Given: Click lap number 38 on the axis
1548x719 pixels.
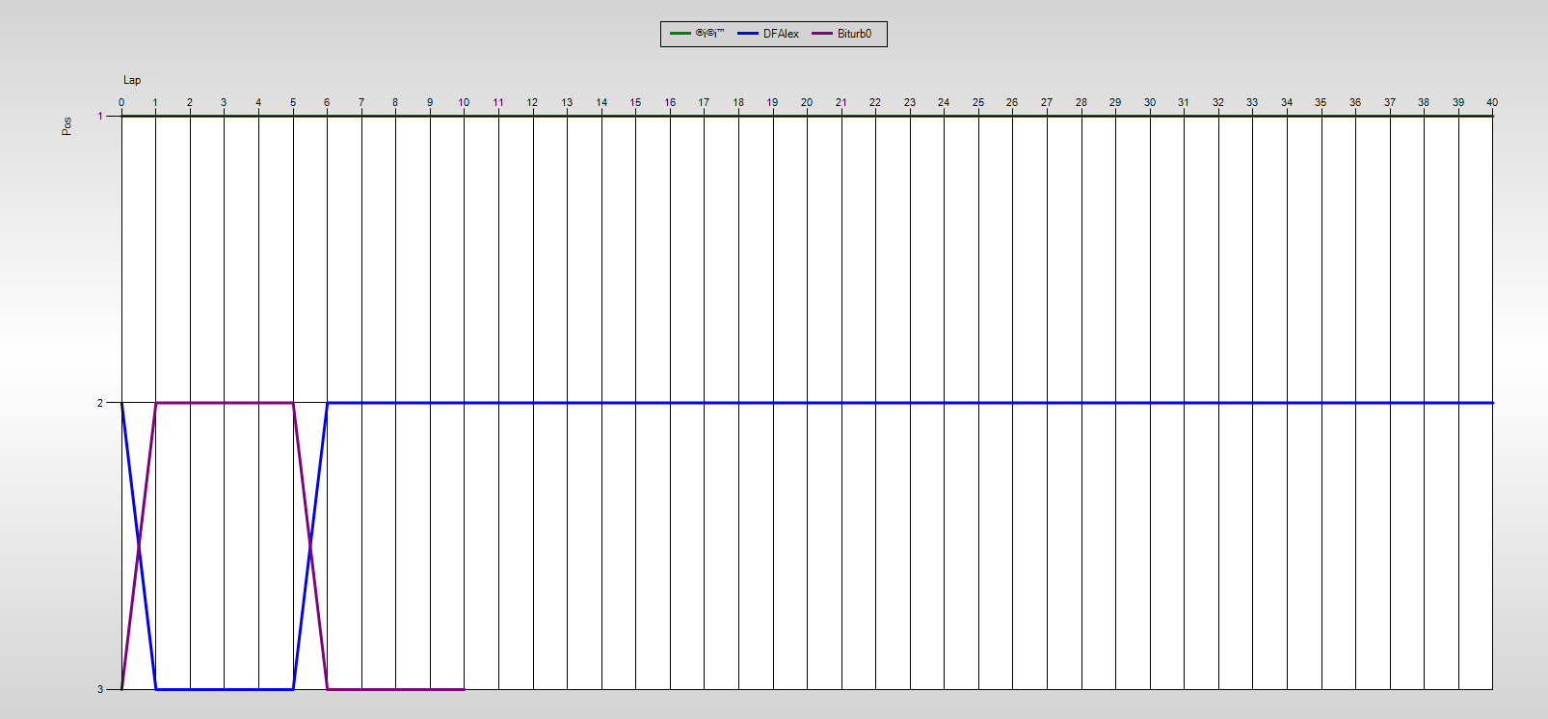Looking at the screenshot, I should (x=1424, y=102).
